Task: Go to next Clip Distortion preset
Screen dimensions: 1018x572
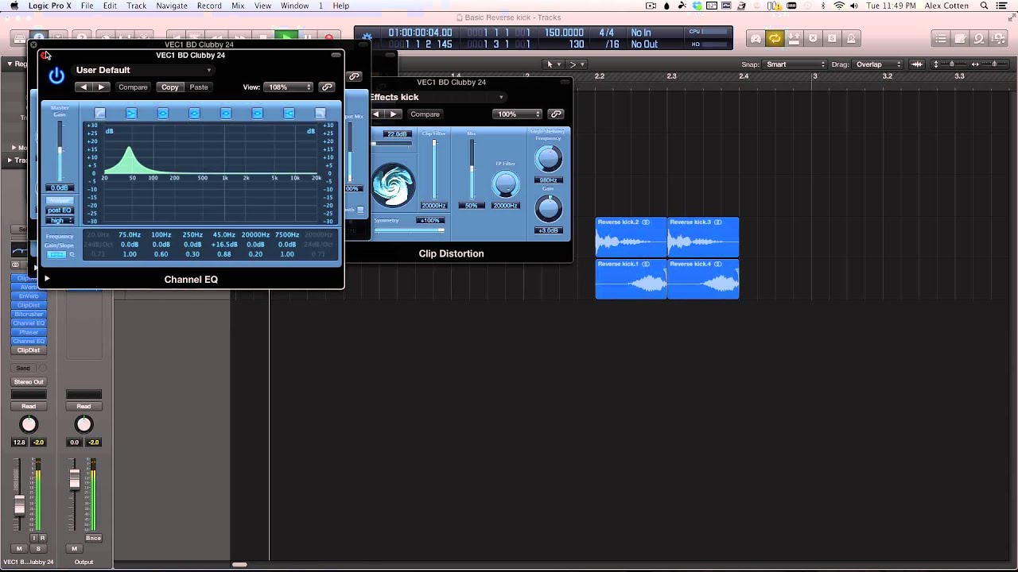Action: (x=393, y=114)
